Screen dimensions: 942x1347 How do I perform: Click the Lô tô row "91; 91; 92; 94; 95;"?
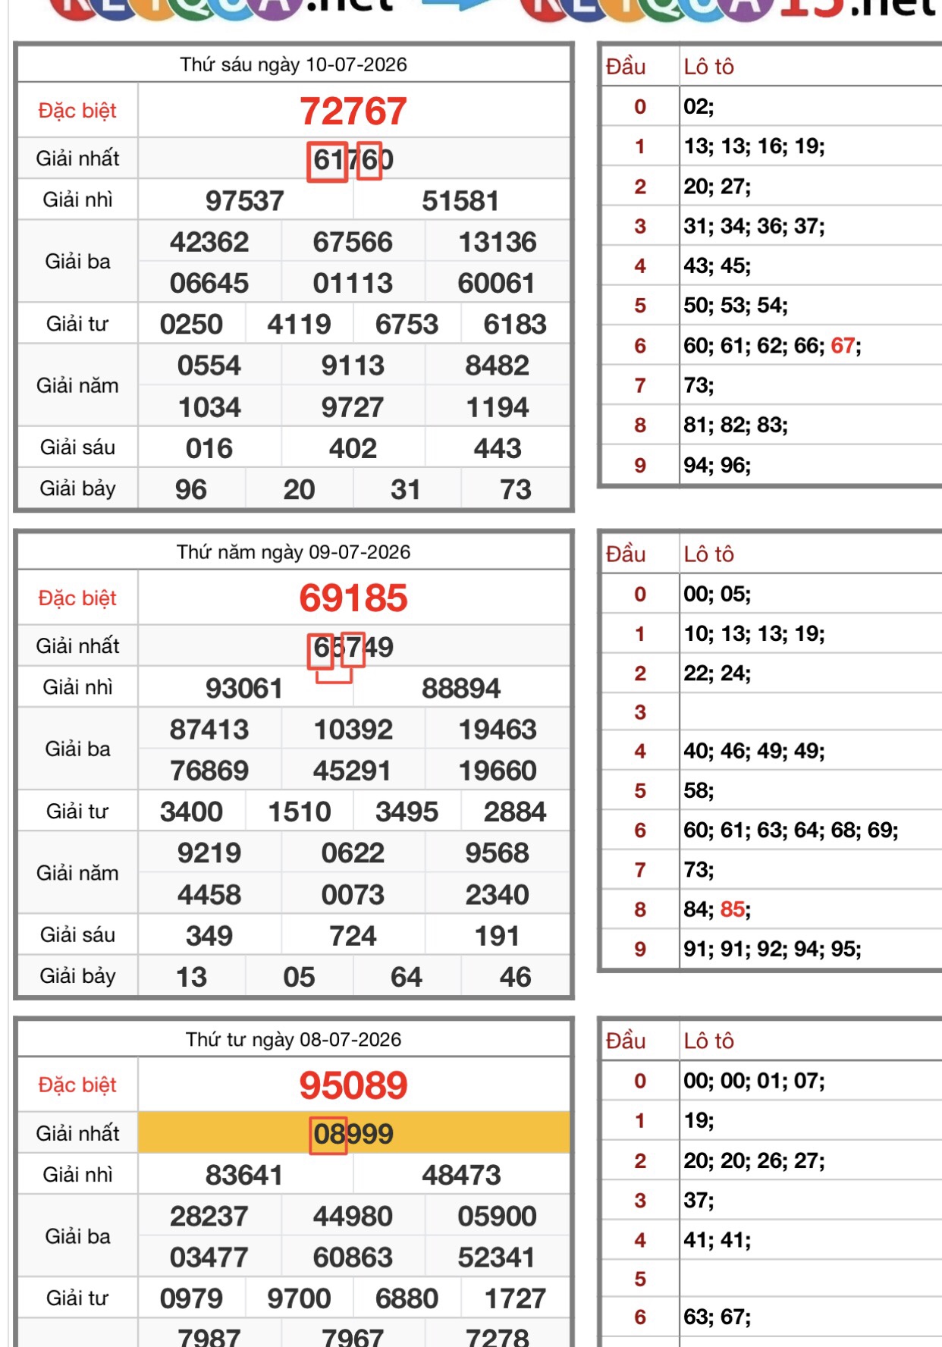click(772, 949)
